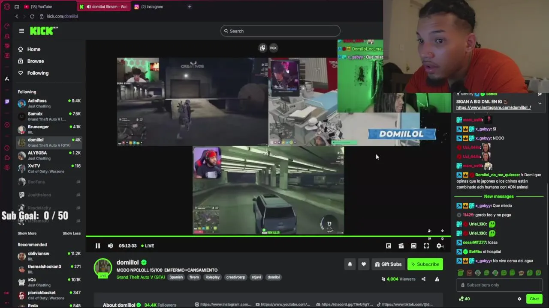The width and height of the screenshot is (549, 308).
Task: Open video player settings gear
Action: tap(439, 246)
